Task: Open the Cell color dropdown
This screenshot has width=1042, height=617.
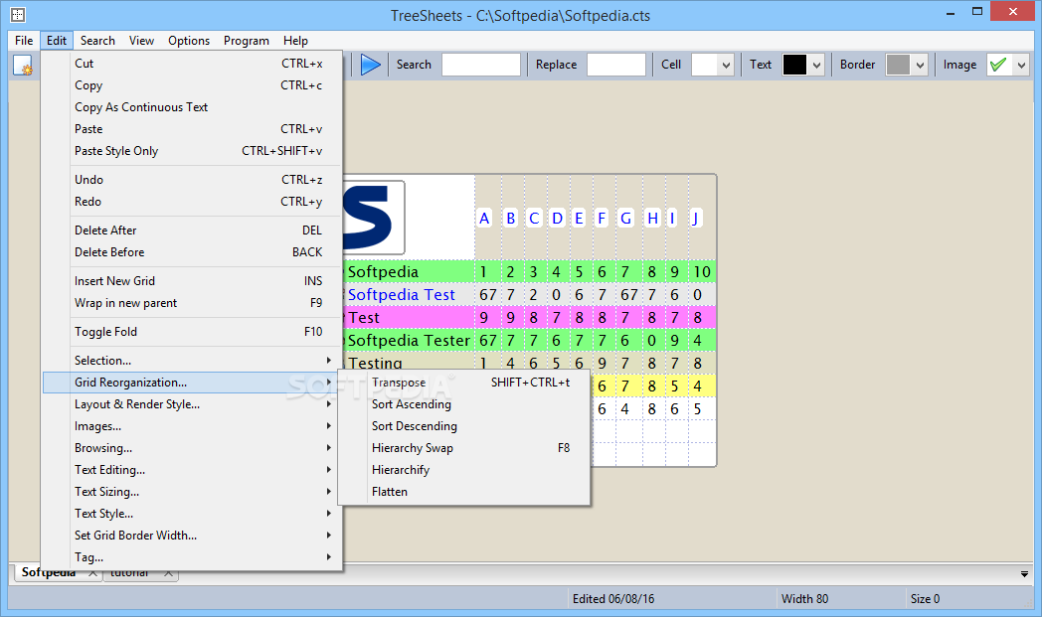Action: click(712, 65)
